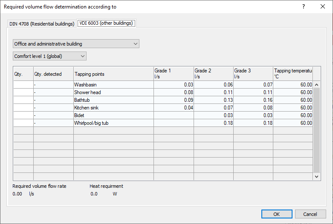Click Qty. detected dash for Washbasin
Screen dimensions: 333x224
point(54,85)
